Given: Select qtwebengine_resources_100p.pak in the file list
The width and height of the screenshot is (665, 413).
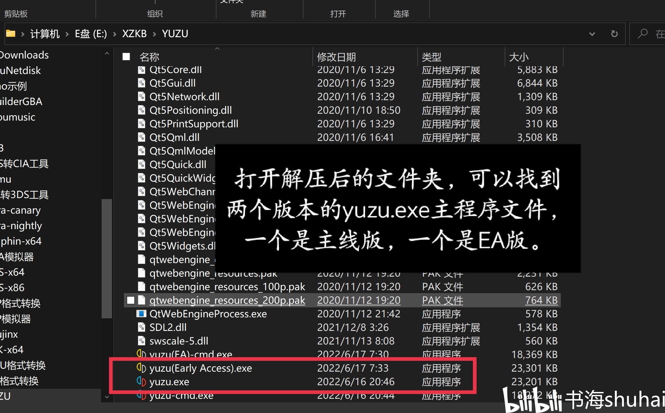Looking at the screenshot, I should (227, 286).
